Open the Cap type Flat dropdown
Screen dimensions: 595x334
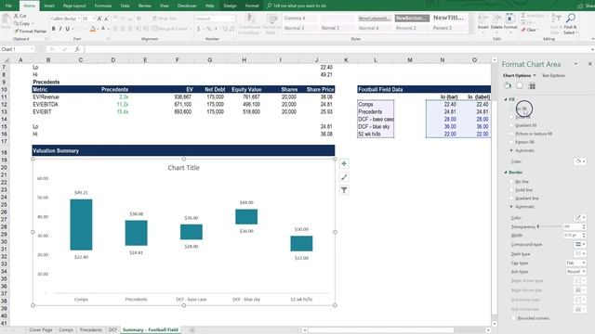click(575, 263)
